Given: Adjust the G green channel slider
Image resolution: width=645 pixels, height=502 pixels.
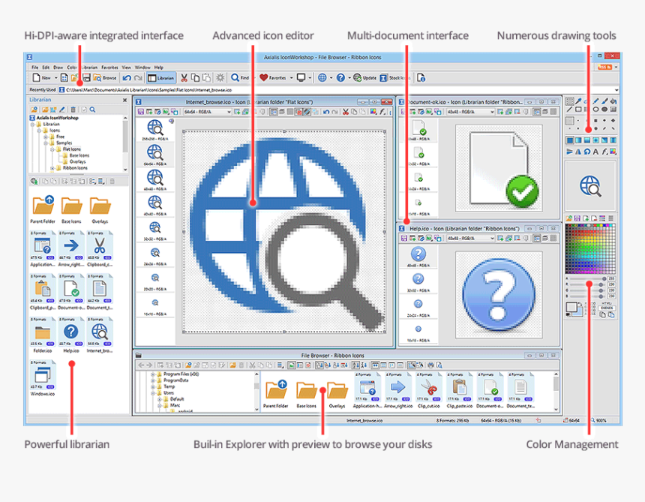Looking at the screenshot, I should coord(586,290).
